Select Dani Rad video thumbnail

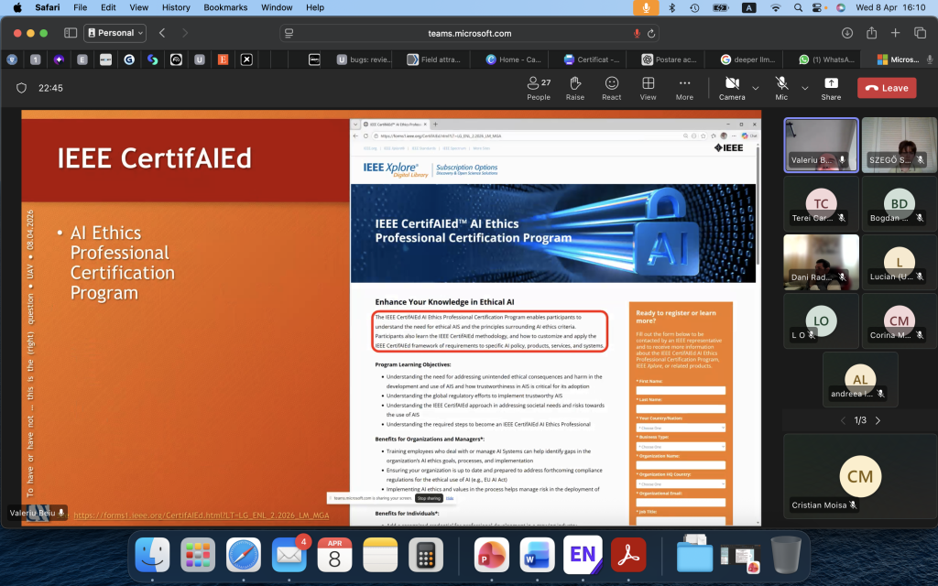(821, 262)
